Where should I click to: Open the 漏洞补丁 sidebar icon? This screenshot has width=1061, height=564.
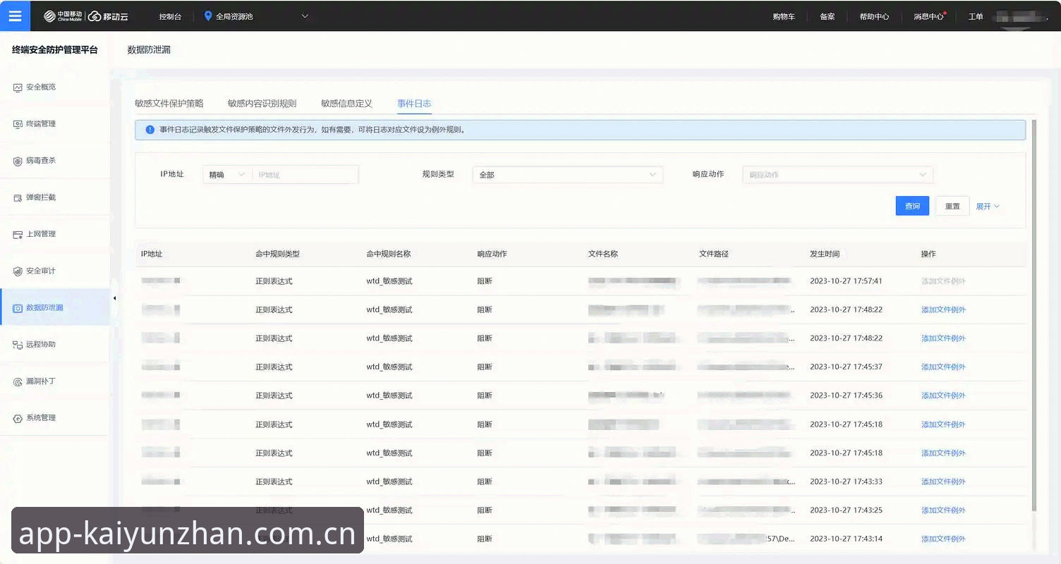click(x=18, y=381)
